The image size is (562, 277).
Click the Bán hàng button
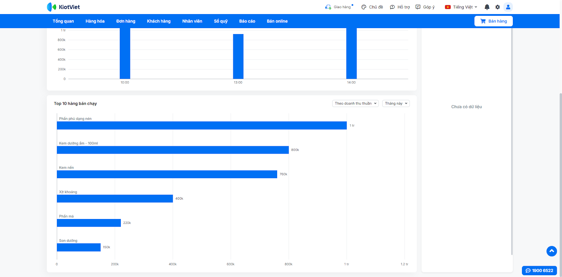click(x=494, y=21)
